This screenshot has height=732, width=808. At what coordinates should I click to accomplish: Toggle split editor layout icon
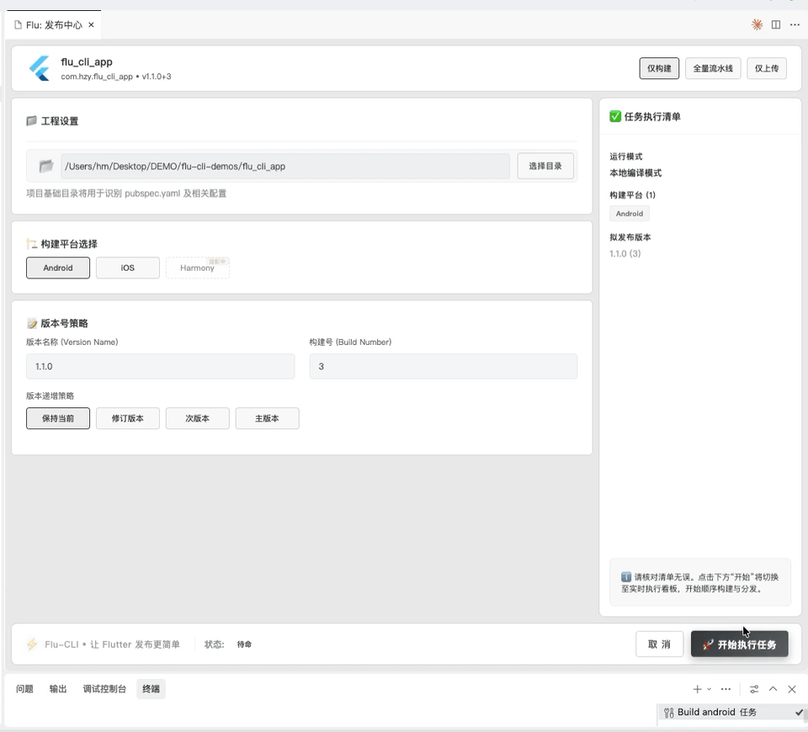point(775,24)
